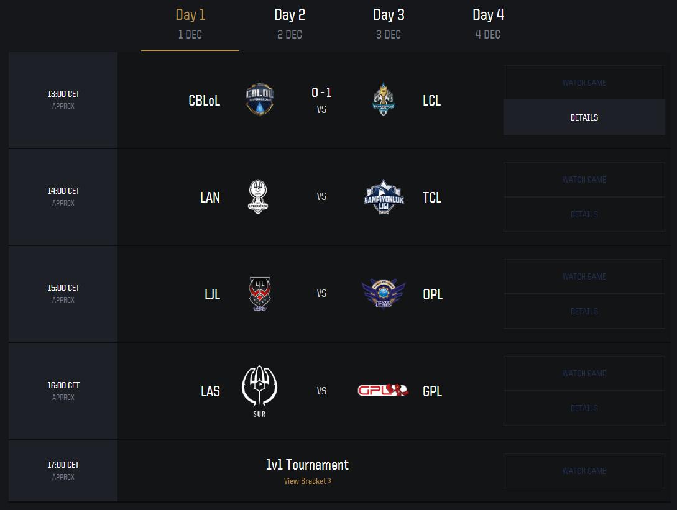Click the 0 - 1 match score
Screen dimensions: 677x510
[321, 93]
